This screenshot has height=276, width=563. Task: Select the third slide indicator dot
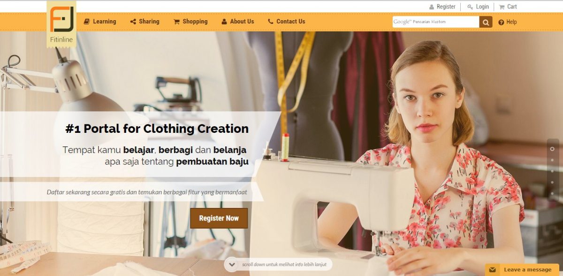[552, 171]
